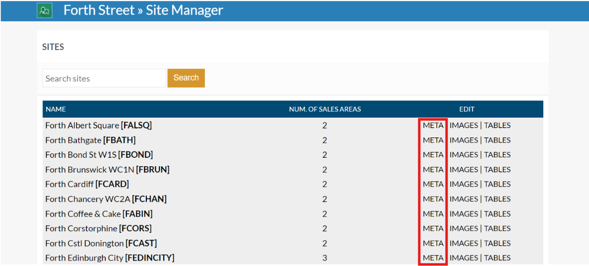Edit META for Forth Corstorphine

click(433, 228)
